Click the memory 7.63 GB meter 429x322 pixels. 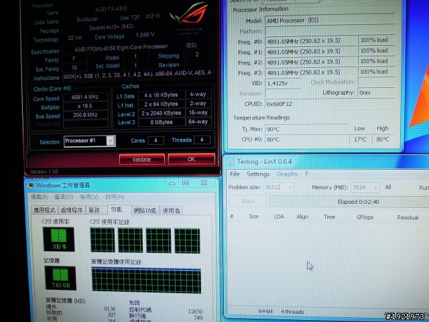[60, 278]
